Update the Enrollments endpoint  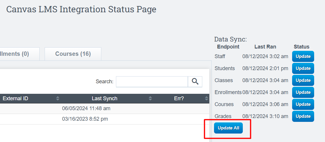tap(303, 92)
